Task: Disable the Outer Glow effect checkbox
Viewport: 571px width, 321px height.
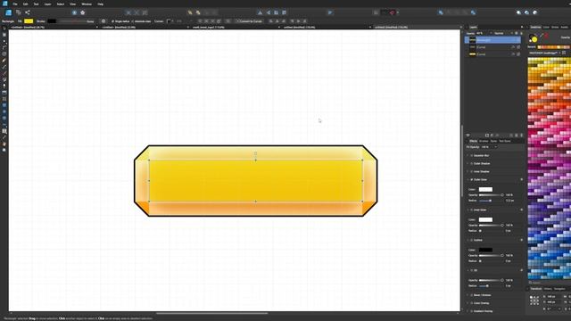Action: [472, 179]
